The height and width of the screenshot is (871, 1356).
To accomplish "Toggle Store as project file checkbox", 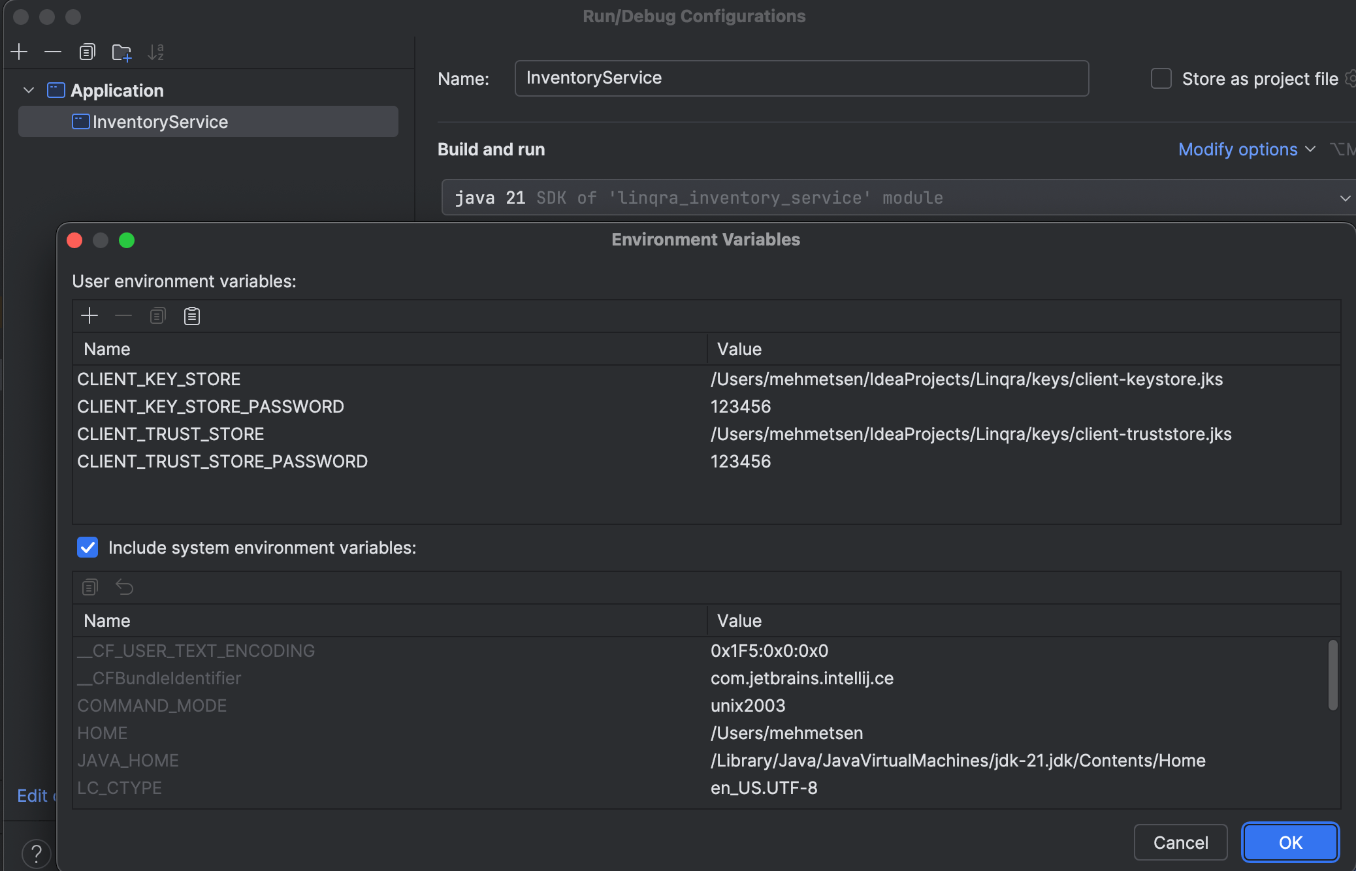I will click(1161, 78).
